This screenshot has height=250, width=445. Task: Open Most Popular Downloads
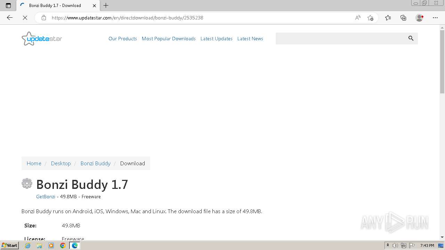point(169,39)
